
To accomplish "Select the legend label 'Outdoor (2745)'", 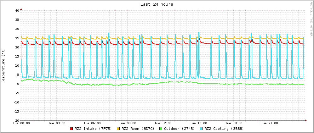I will [x=180, y=129].
